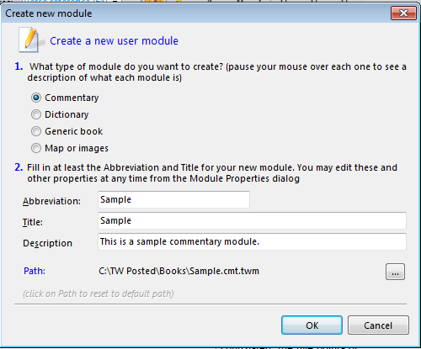Click the Abbreviation field label
Screen dimensions: 421x349
[51, 201]
